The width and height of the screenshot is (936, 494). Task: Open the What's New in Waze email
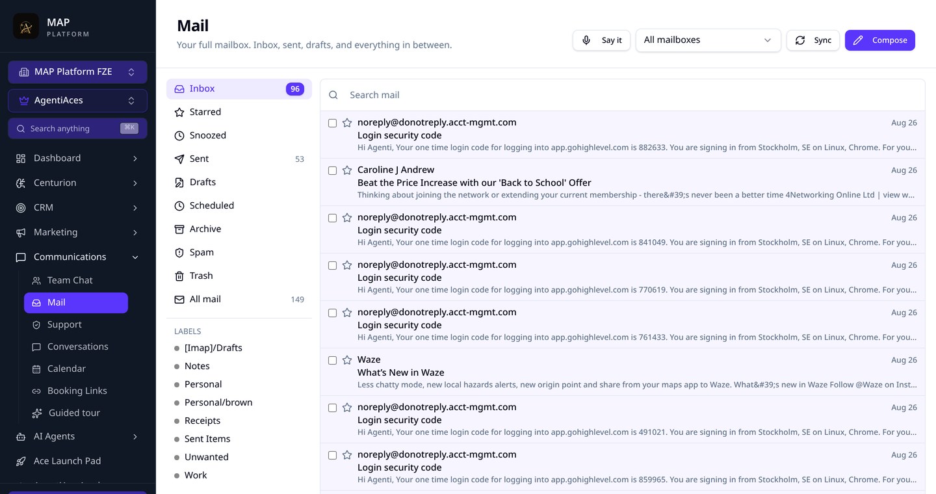(623, 372)
